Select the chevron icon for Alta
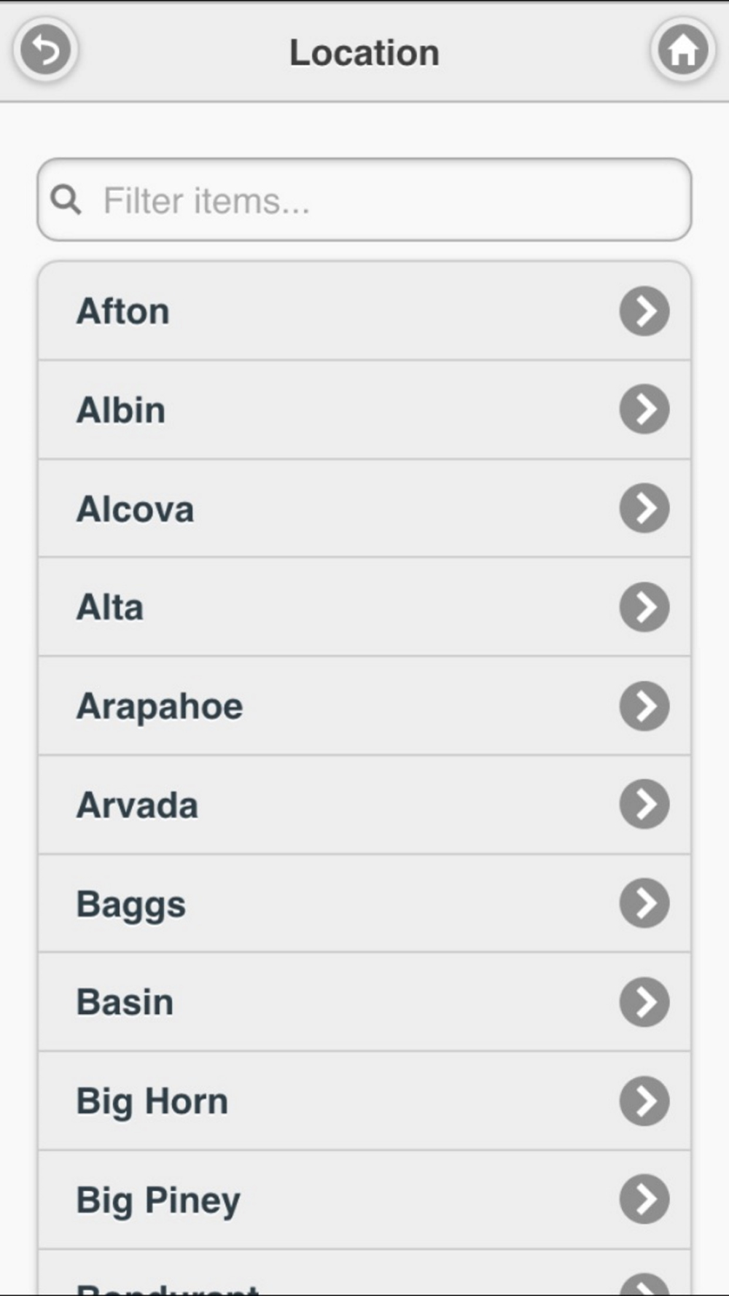The width and height of the screenshot is (729, 1296). pyautogui.click(x=644, y=607)
